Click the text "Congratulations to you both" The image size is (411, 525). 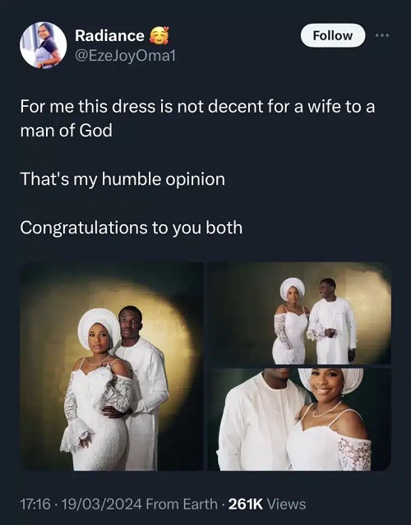(131, 228)
